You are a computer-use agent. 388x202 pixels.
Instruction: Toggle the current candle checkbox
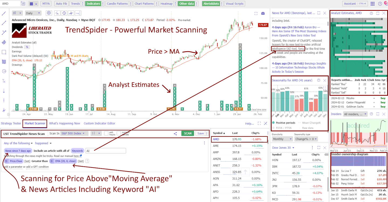pos(119,133)
